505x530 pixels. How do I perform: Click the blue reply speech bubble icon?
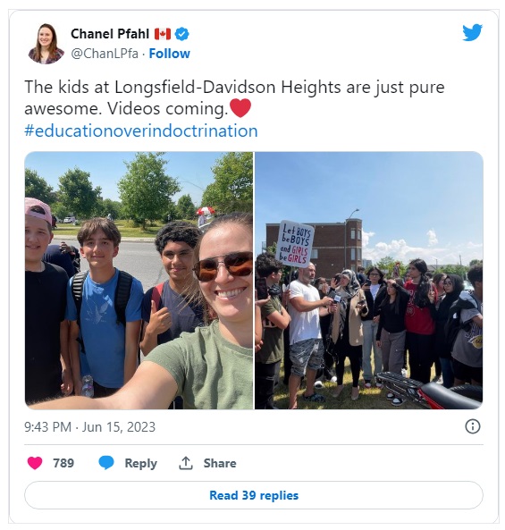click(x=106, y=463)
